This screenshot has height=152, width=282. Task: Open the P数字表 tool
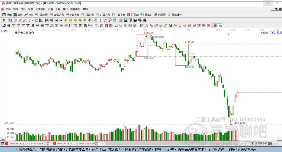tap(72, 15)
